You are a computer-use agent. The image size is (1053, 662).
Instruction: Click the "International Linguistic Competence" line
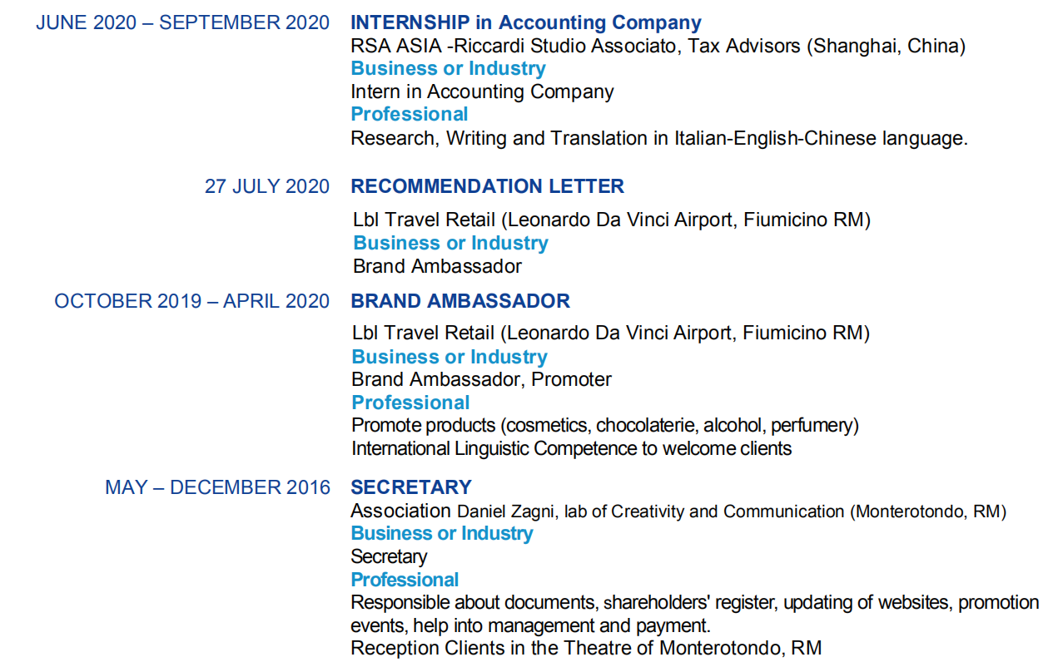point(571,448)
